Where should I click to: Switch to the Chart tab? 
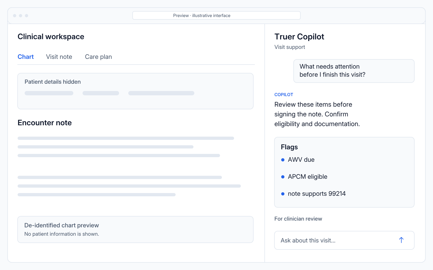pos(26,57)
